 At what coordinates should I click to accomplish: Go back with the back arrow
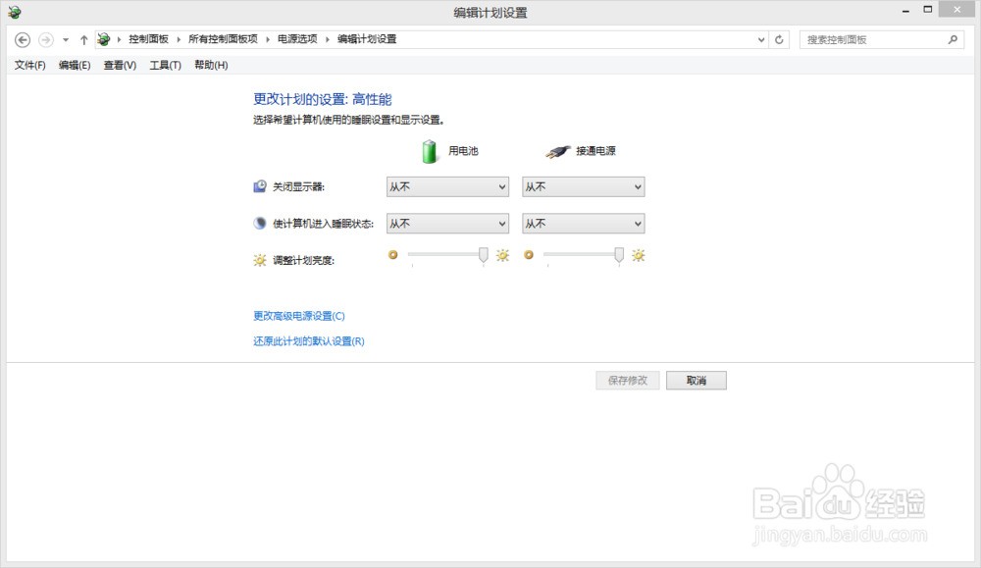tap(23, 39)
